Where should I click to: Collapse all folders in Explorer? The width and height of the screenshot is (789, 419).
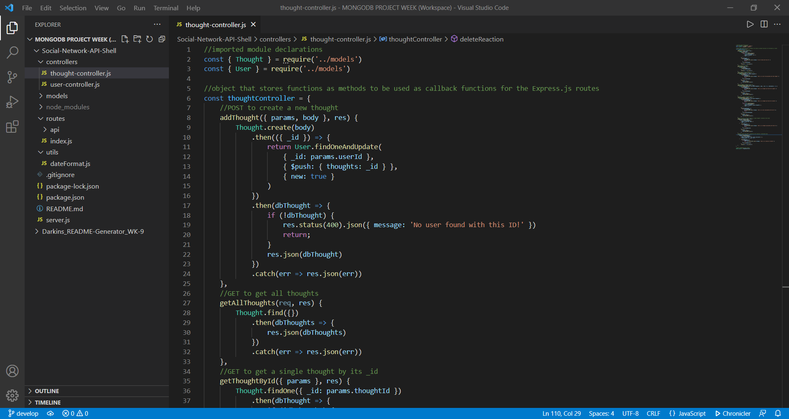click(x=161, y=39)
